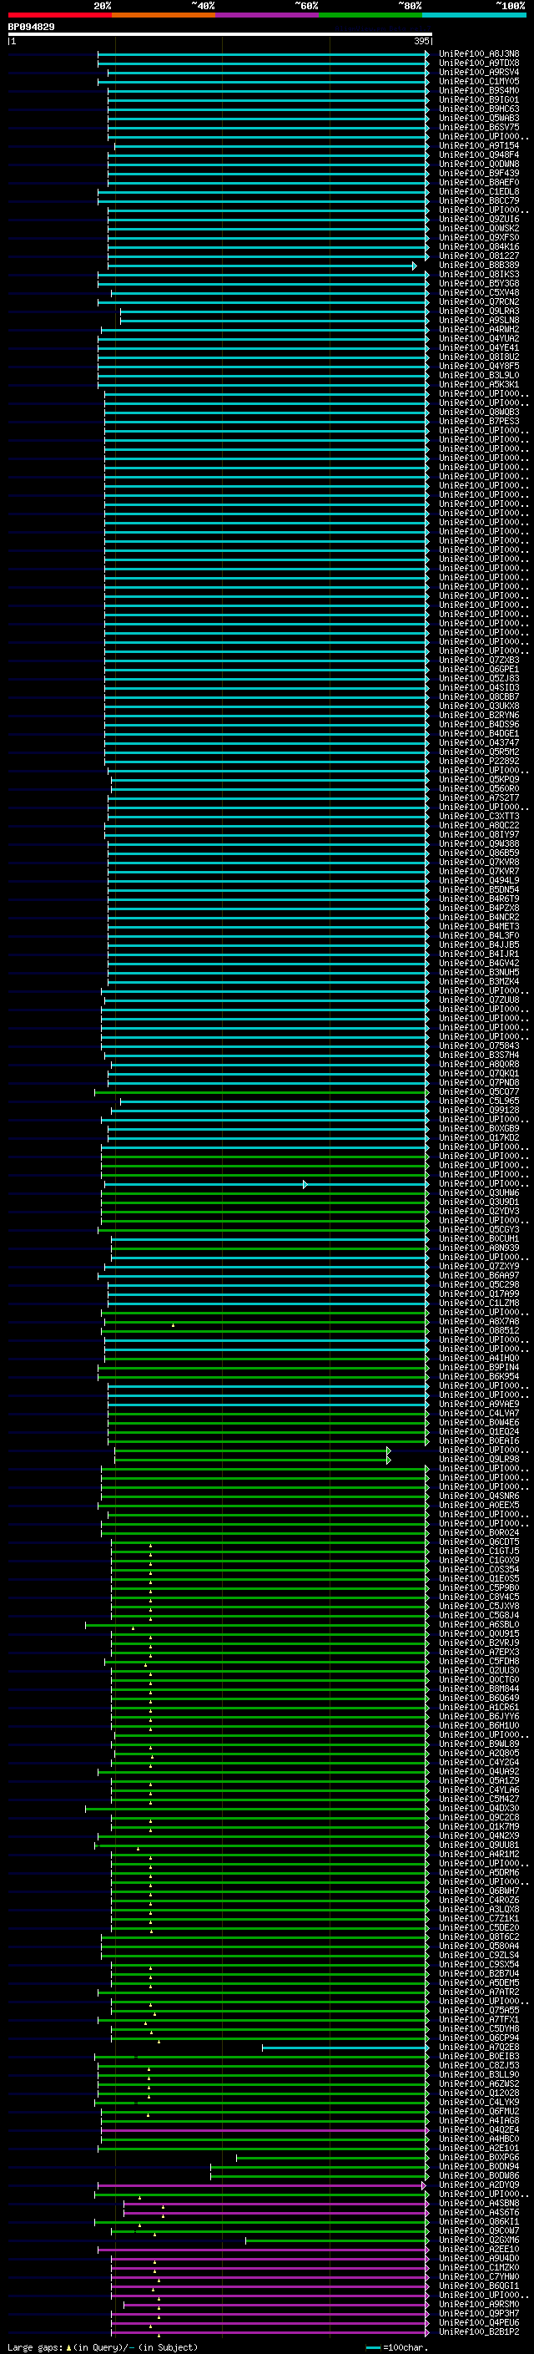Click hit label UniRef100_A2DYQ9

pos(479,2185)
